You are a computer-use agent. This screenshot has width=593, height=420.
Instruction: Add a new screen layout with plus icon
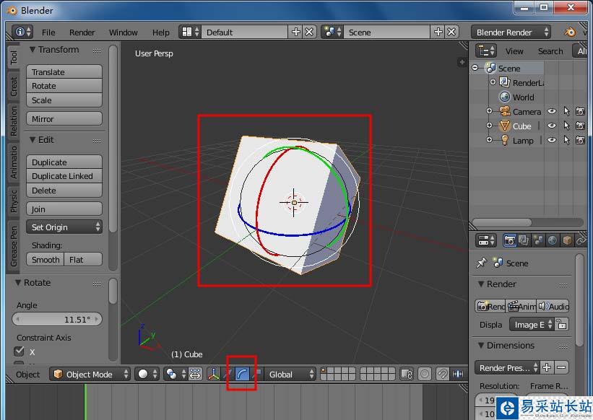(295, 32)
